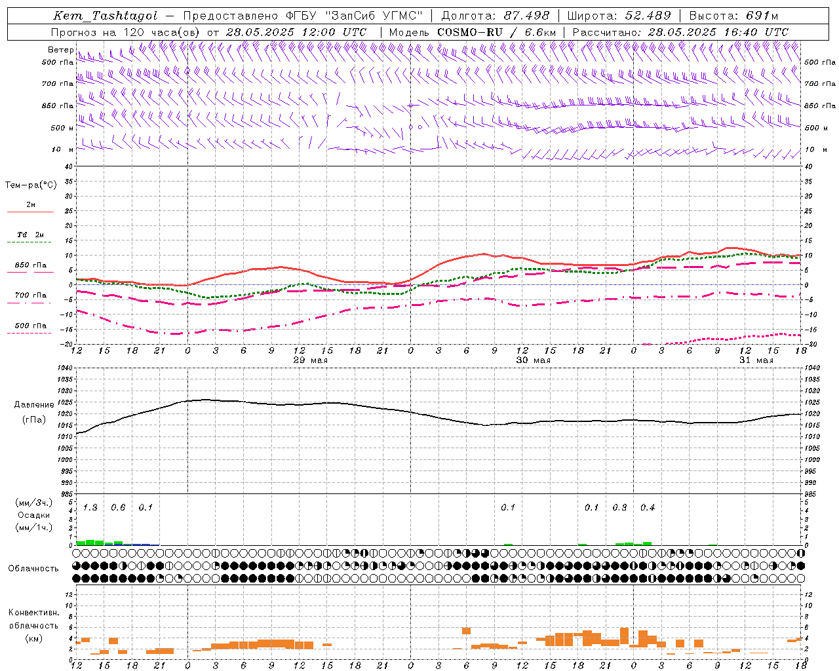Click the latitude value Широта: 52.489
This screenshot has width=839, height=671.
(619, 16)
